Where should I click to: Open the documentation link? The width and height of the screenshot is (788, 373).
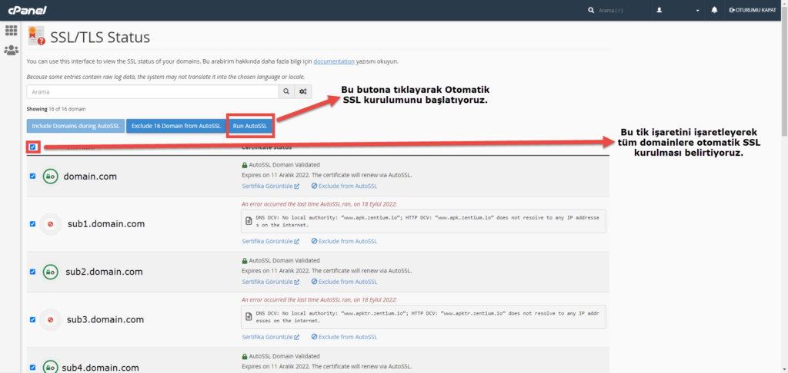coord(334,61)
